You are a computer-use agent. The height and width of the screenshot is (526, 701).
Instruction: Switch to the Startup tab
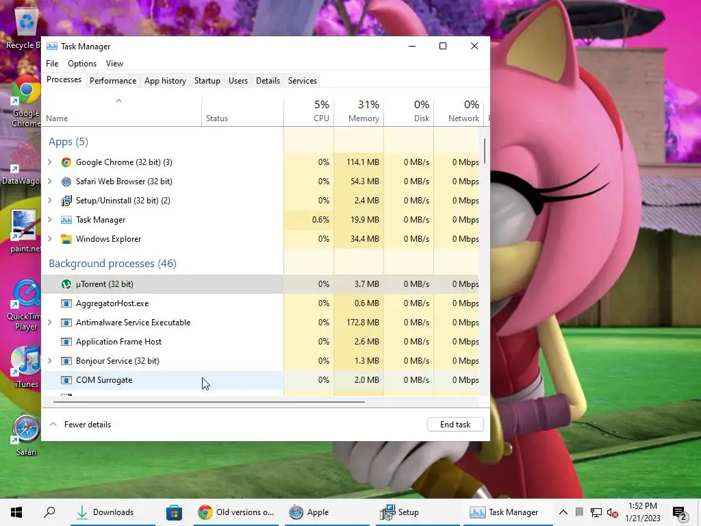click(207, 81)
